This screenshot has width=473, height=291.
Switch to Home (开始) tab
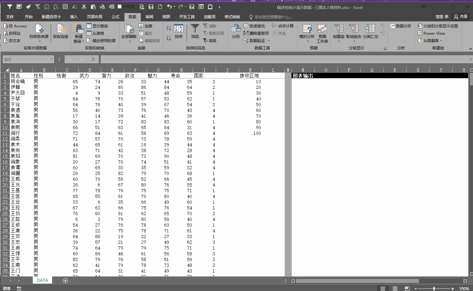[x=29, y=17]
